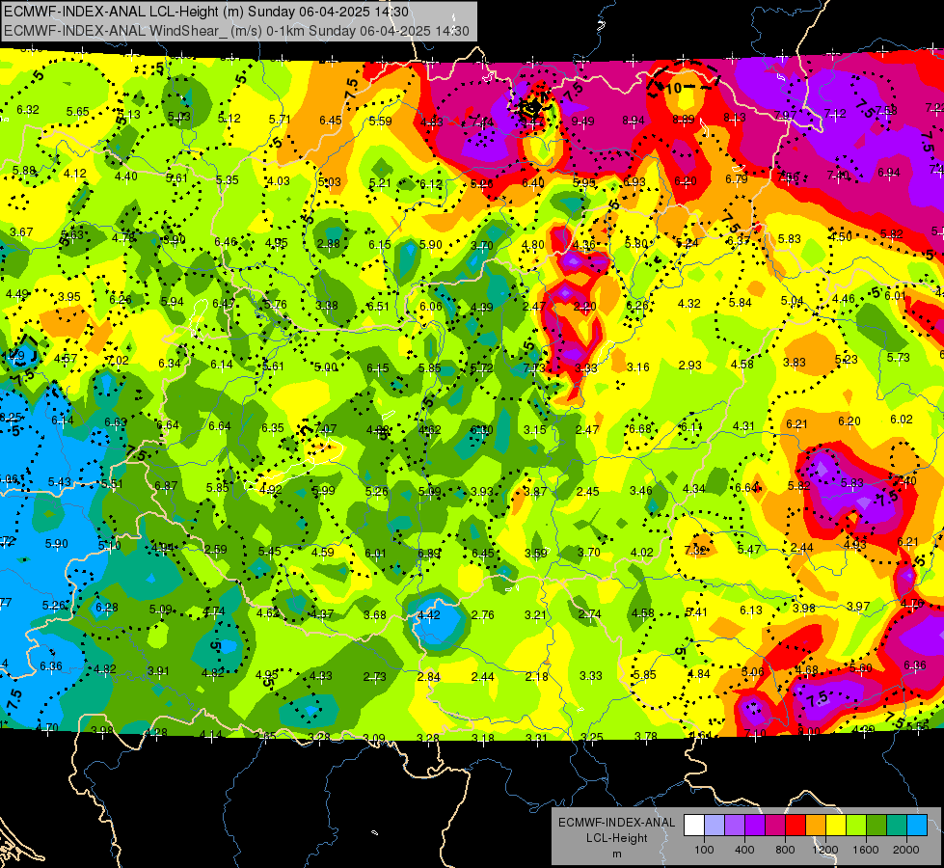Click the wind shear value 3.59
The height and width of the screenshot is (868, 944).
[536, 553]
